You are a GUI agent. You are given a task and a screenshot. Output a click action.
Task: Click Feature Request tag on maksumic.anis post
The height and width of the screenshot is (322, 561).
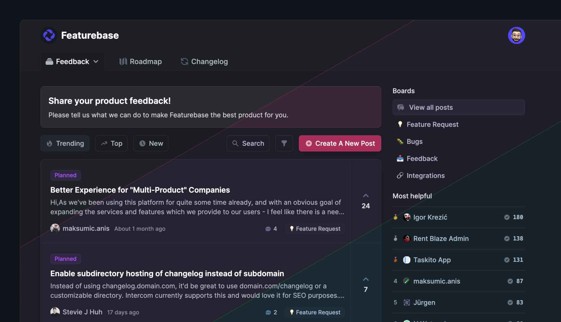click(315, 229)
